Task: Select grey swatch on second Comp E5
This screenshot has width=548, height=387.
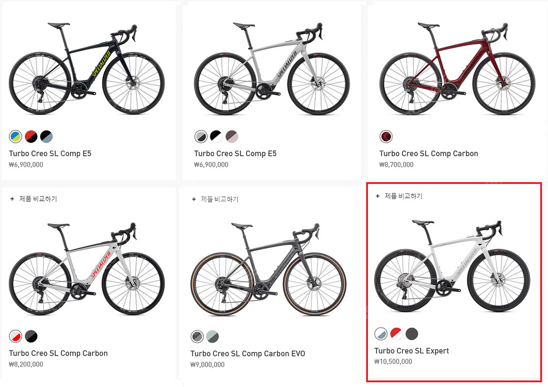Action: pos(201,136)
